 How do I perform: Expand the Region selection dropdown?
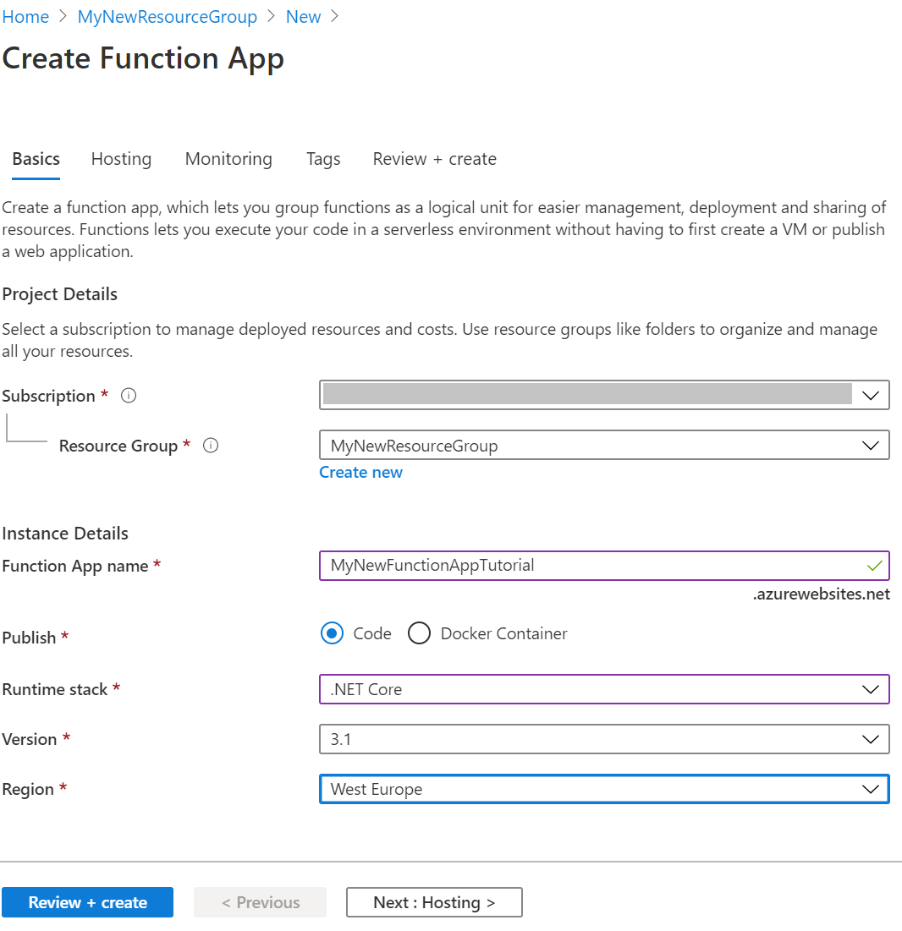pyautogui.click(x=871, y=789)
